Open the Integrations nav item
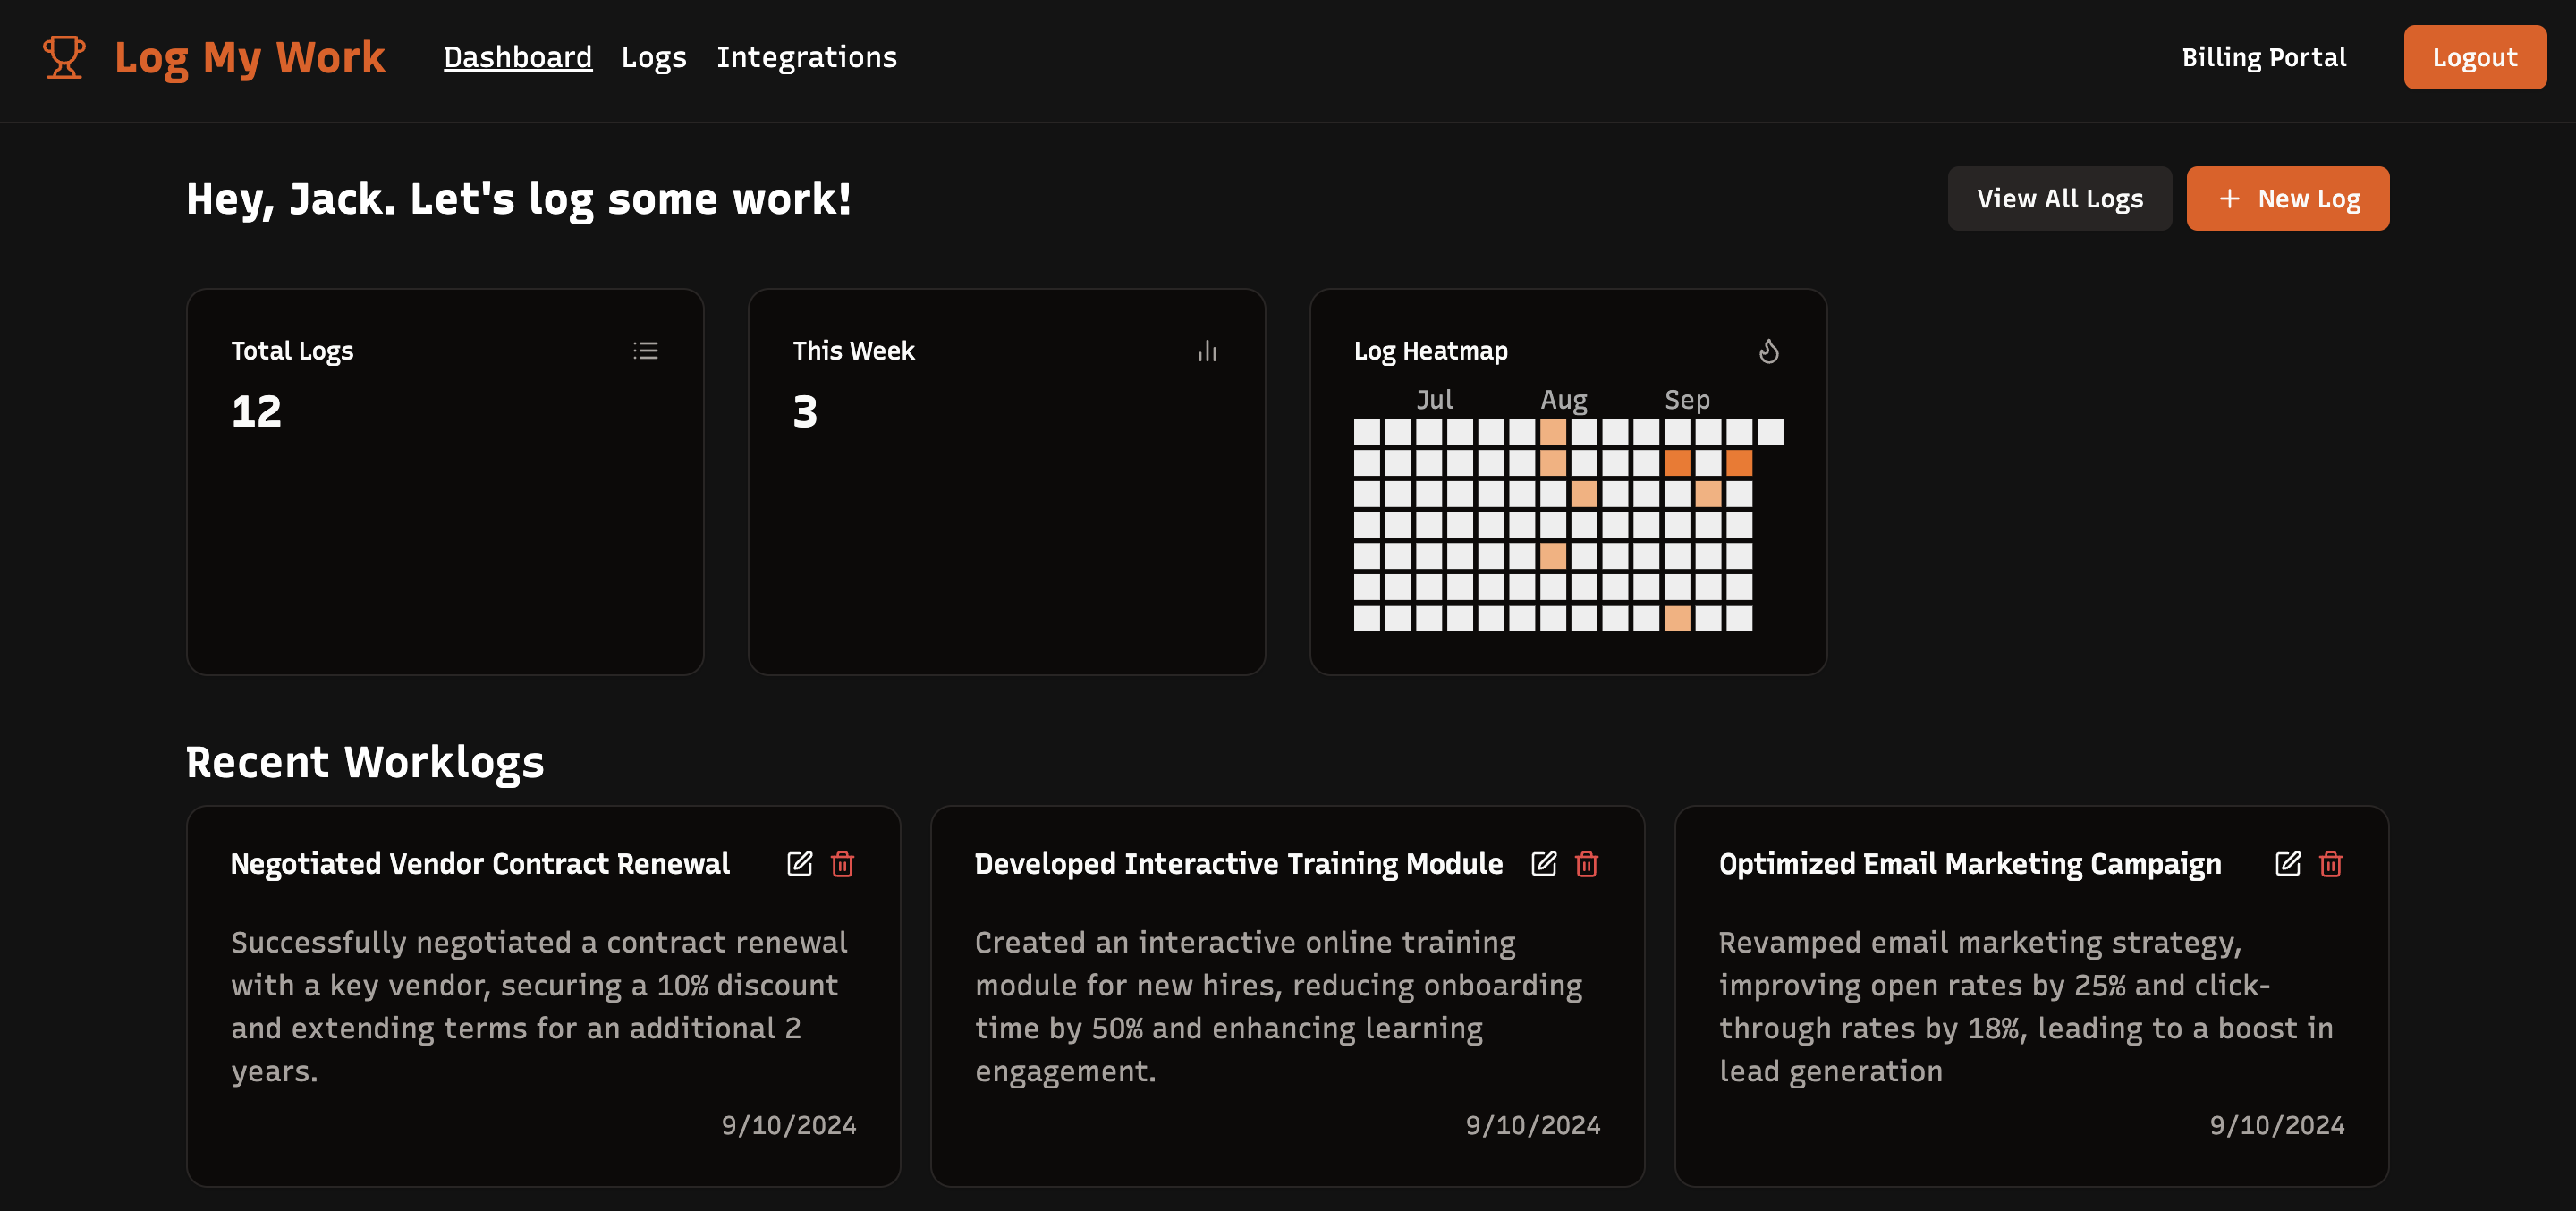Screen dimensions: 2576x1211 [807, 57]
